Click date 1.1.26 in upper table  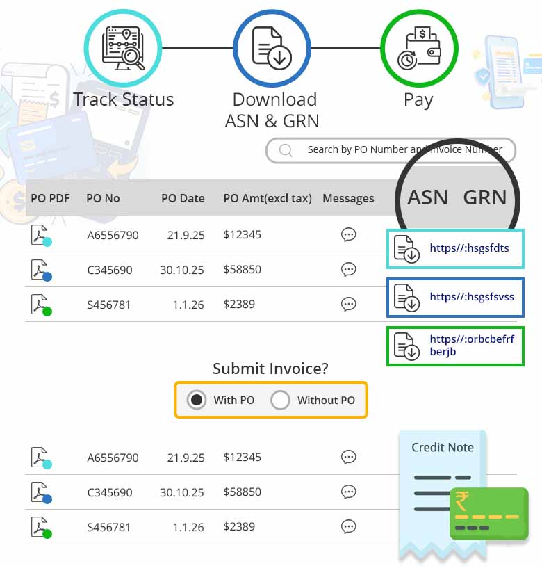click(x=188, y=305)
